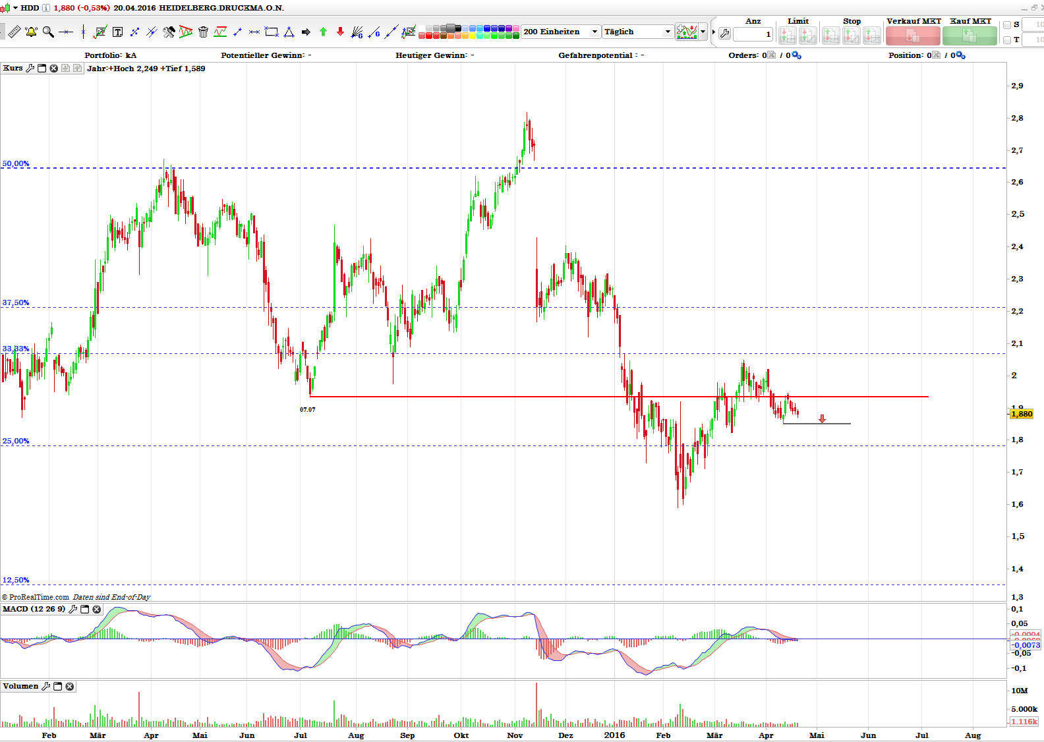Click the input field next to S
The height and width of the screenshot is (742, 1044).
pos(1033,25)
